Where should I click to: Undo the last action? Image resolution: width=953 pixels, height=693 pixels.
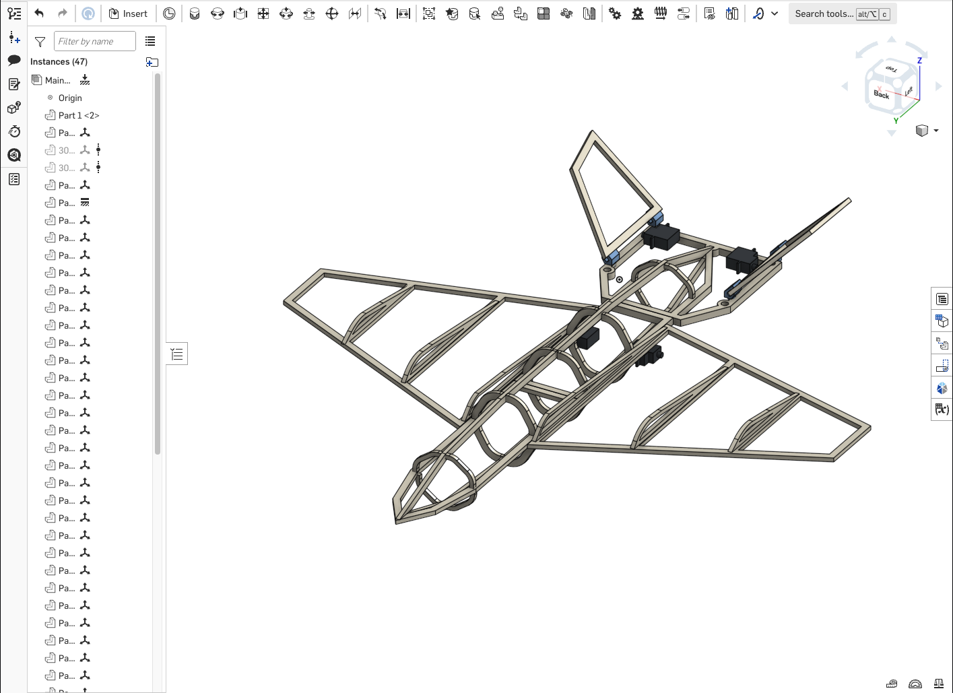coord(39,13)
